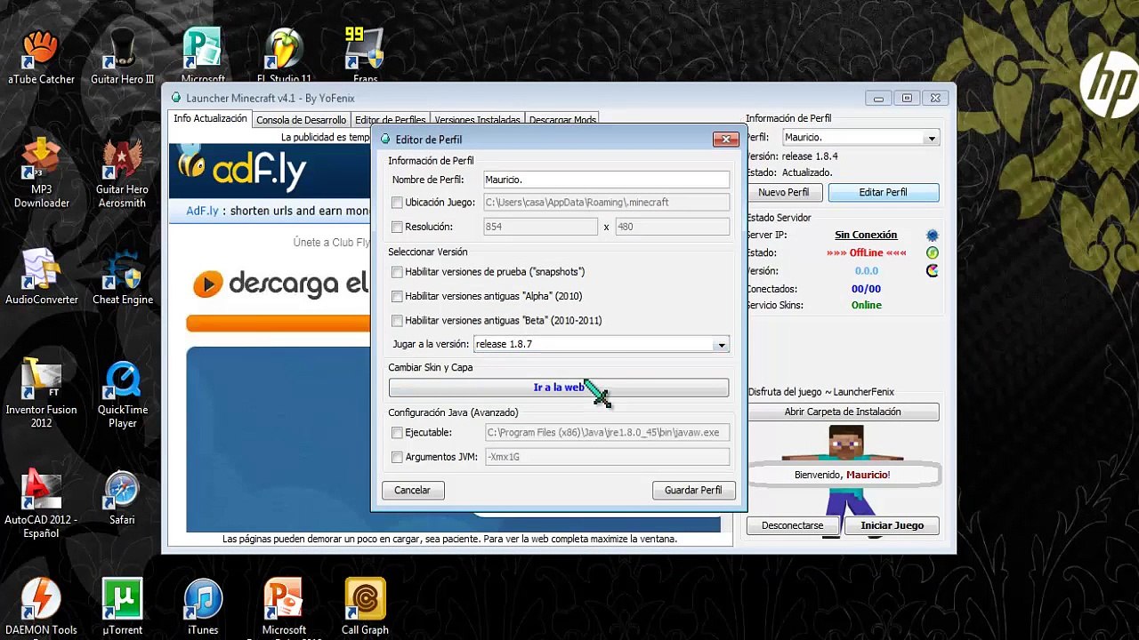Click the Nombre de Perfil text field

coord(606,180)
